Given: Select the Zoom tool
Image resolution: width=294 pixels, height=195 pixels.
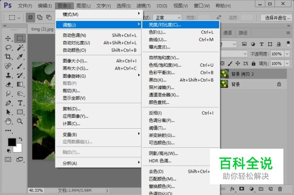Looking at the screenshot, I should point(20,122).
